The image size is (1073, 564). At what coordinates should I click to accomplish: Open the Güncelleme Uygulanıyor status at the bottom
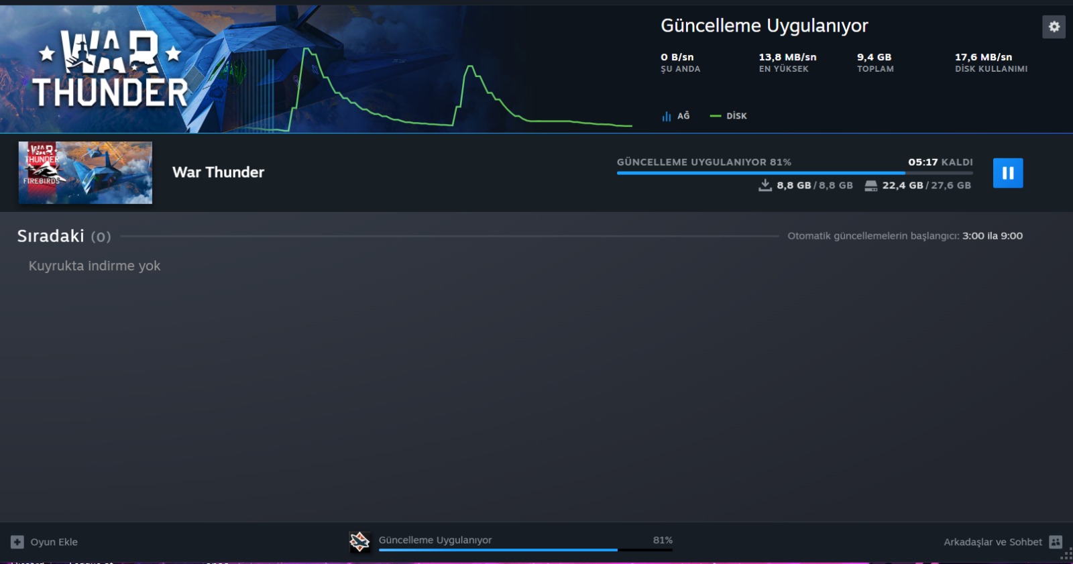tap(435, 540)
